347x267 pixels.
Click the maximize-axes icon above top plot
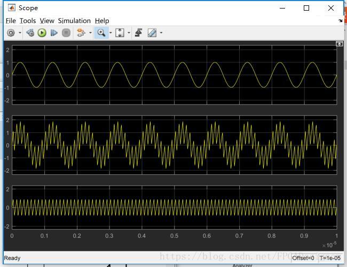pos(339,44)
